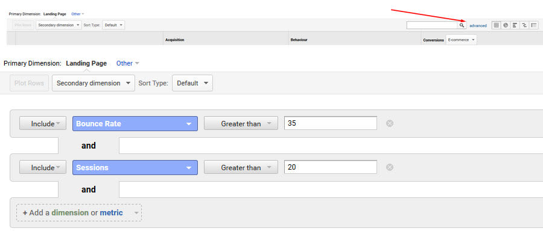Switch to the Performance bar view icon
This screenshot has width=543, height=231.
pos(515,25)
